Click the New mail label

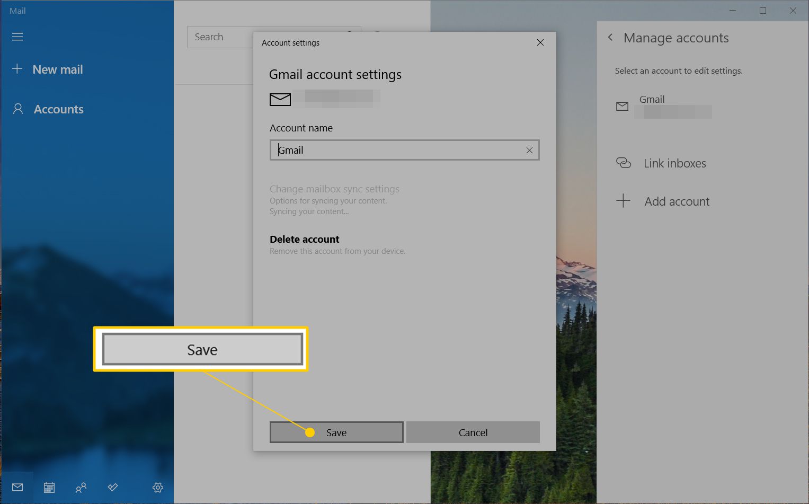[x=58, y=69]
